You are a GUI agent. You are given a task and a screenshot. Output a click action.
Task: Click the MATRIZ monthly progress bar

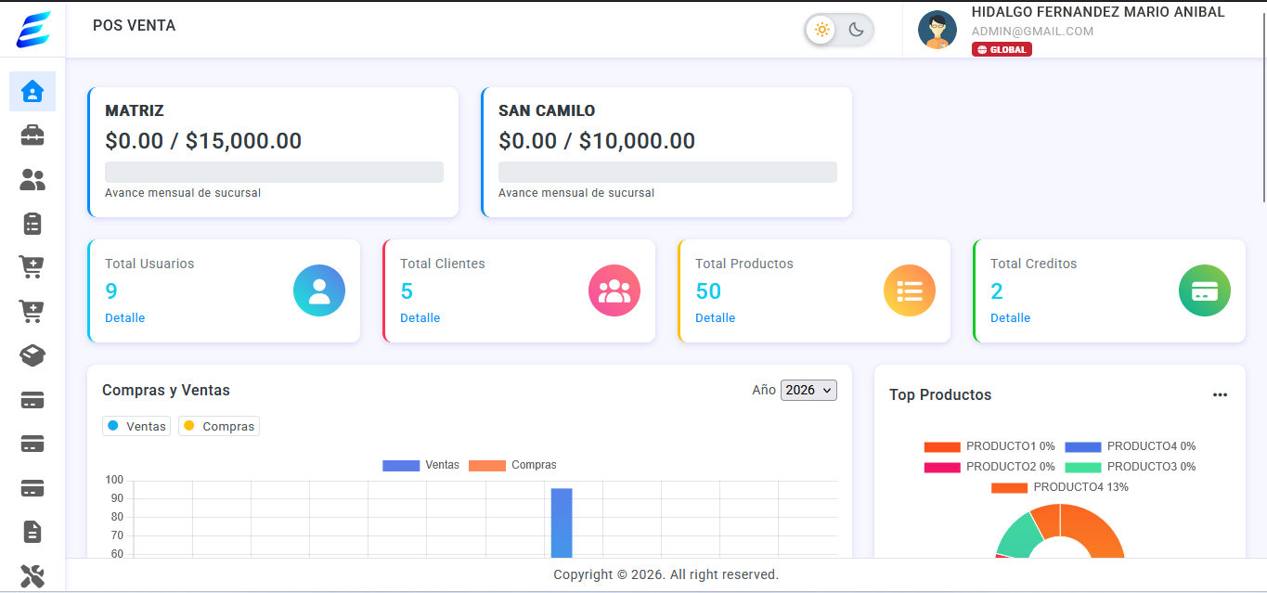pyautogui.click(x=274, y=173)
